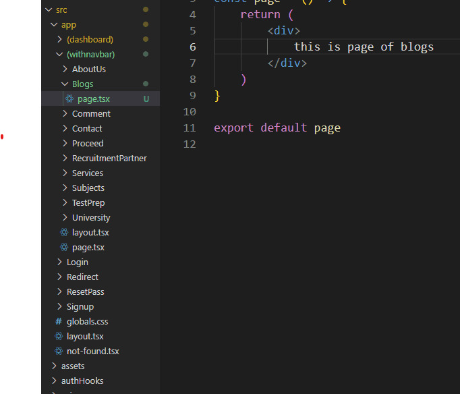Collapse the (withnavbar) folder chevron
This screenshot has height=394, width=460.
coord(59,54)
